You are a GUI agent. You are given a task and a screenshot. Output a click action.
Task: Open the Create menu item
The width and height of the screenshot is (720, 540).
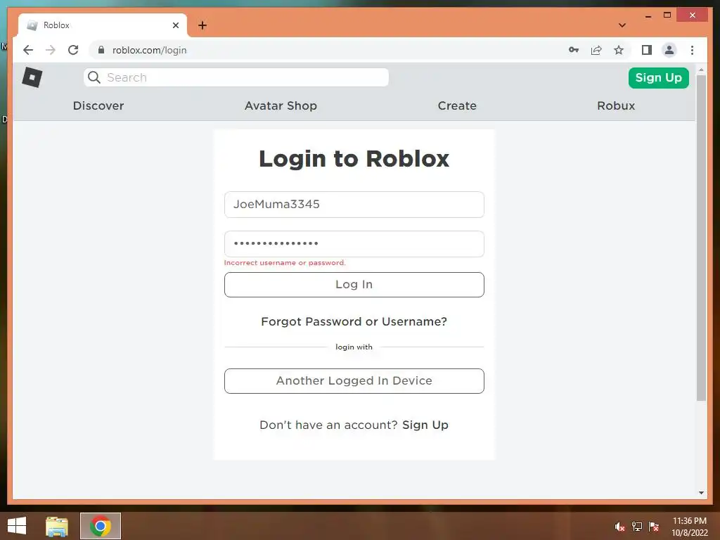point(457,105)
